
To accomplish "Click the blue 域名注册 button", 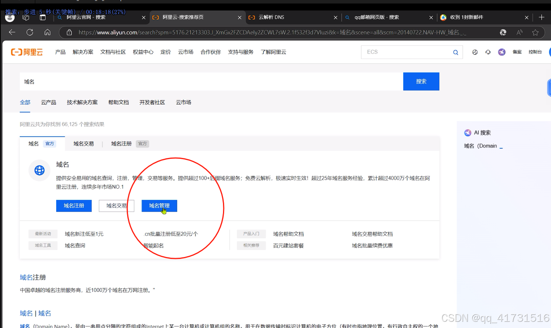I will coord(74,206).
